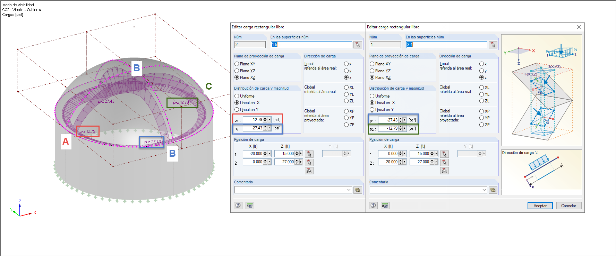Open Comentario dropdown in left dialog
The height and width of the screenshot is (256, 616).
click(x=349, y=190)
